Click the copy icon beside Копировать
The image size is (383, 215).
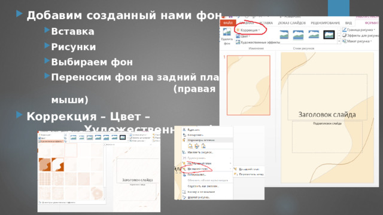pos(184,135)
